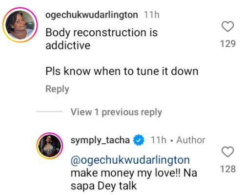This screenshot has height=195, width=243.
Task: Click the Author label
Action: click(x=191, y=140)
